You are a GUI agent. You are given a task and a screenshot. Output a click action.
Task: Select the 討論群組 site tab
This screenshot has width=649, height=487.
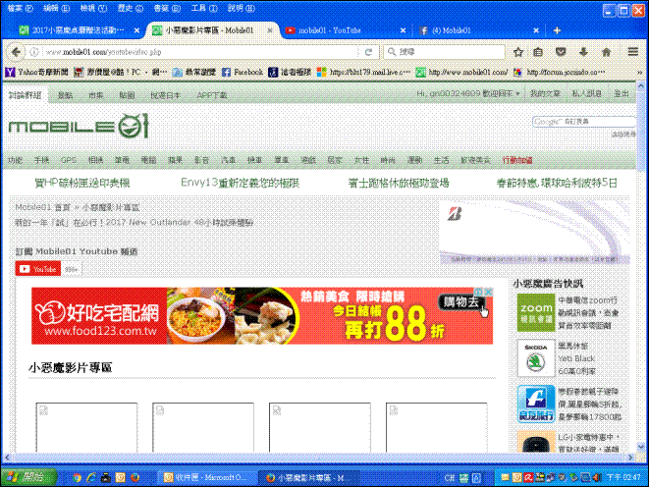click(x=26, y=95)
